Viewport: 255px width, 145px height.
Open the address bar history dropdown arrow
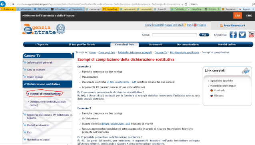[183, 4]
